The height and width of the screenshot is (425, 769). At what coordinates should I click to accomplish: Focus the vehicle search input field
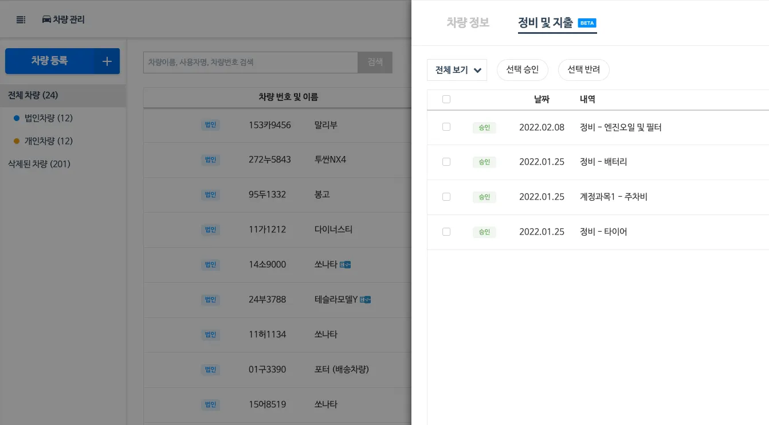(250, 62)
